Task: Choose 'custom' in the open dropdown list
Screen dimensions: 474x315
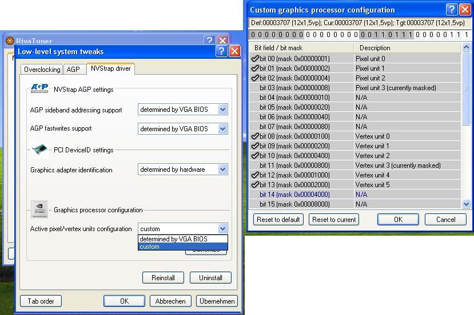Action: (x=182, y=247)
